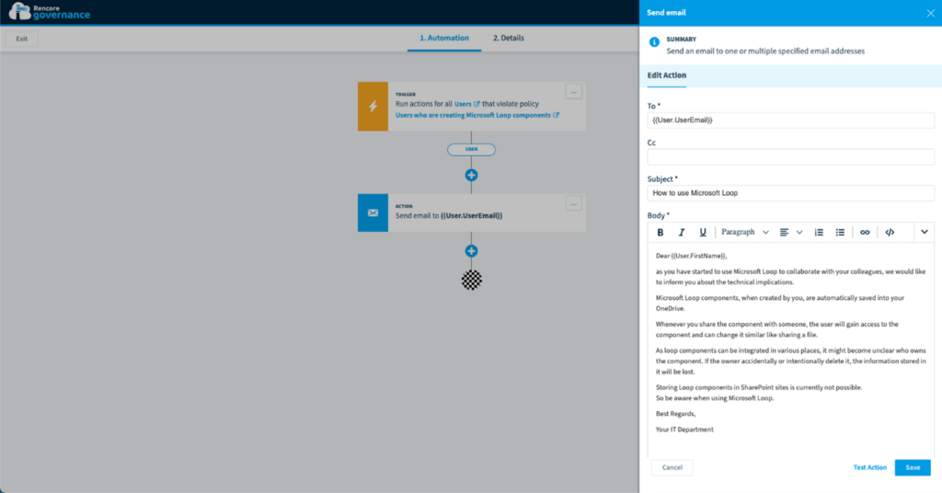This screenshot has height=493, width=942.
Task: Save the email action
Action: 913,467
